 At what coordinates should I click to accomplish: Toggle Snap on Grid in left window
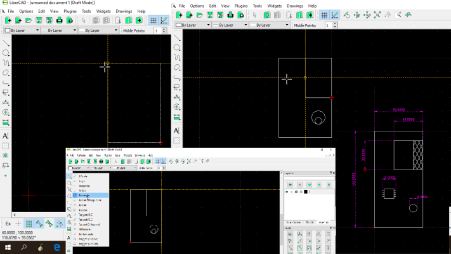[x=29, y=224]
